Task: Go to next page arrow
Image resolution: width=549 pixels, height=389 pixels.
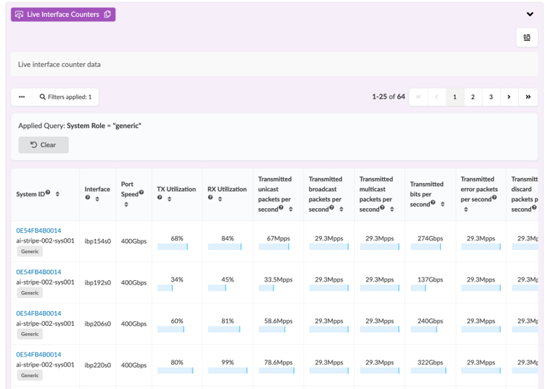Action: (x=509, y=97)
